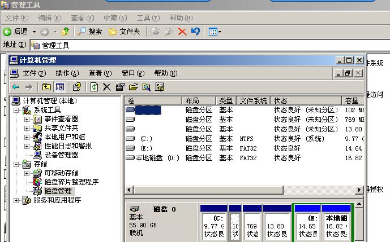Click the green 后退 back button

click(15, 32)
